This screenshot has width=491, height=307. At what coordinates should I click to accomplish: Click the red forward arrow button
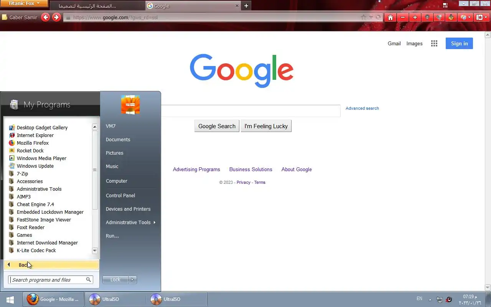56,17
